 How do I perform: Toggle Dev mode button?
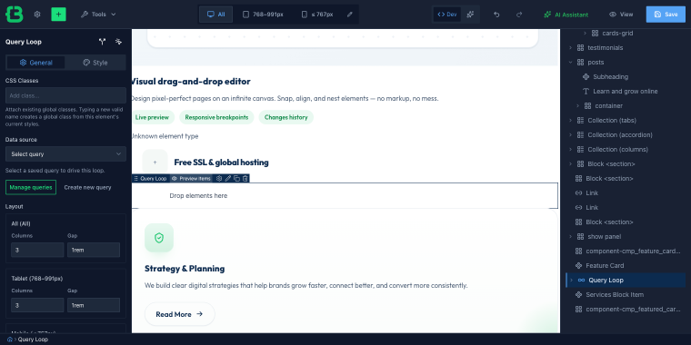tap(446, 15)
